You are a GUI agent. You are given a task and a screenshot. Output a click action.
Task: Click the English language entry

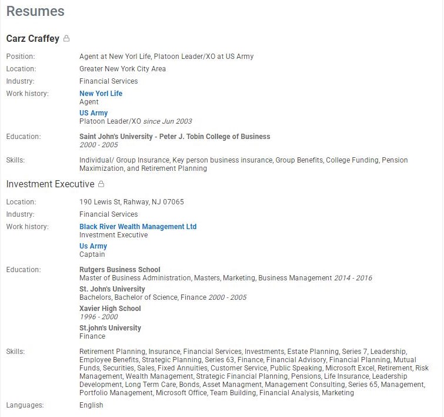click(91, 405)
